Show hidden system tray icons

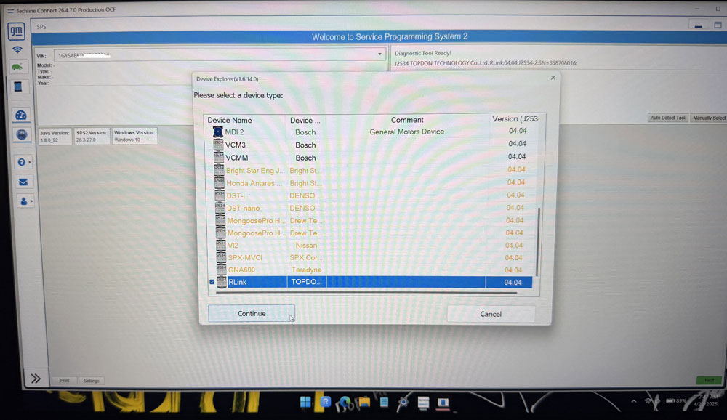pos(633,401)
